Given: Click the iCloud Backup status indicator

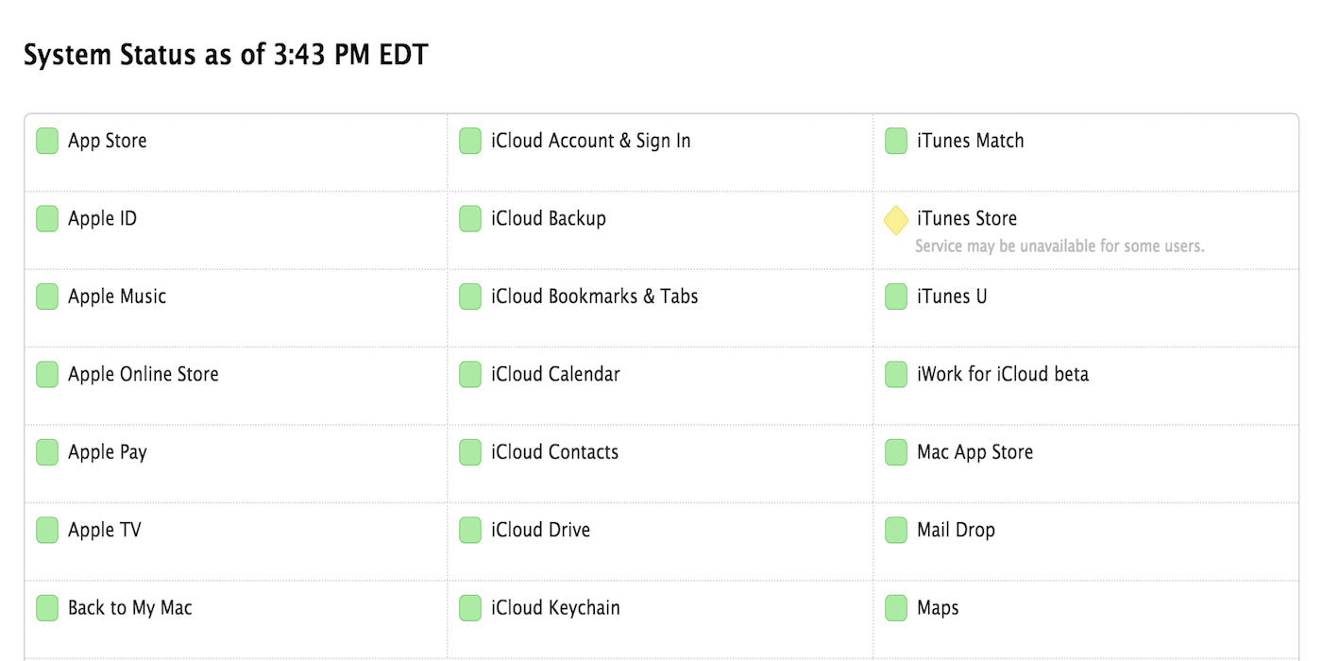Looking at the screenshot, I should [x=469, y=218].
